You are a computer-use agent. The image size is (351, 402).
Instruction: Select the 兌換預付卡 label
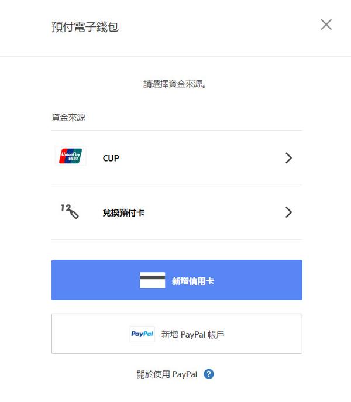(x=123, y=212)
